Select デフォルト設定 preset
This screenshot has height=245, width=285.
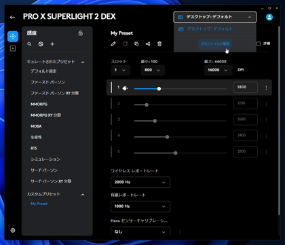[x=43, y=71]
